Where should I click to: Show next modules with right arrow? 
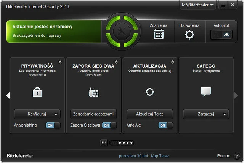point(236,95)
